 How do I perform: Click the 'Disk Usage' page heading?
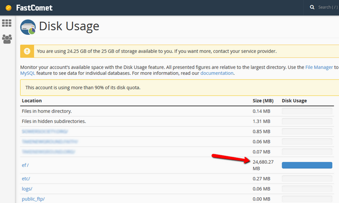69,26
